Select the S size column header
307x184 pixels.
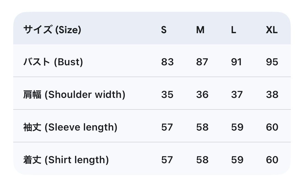tap(164, 30)
